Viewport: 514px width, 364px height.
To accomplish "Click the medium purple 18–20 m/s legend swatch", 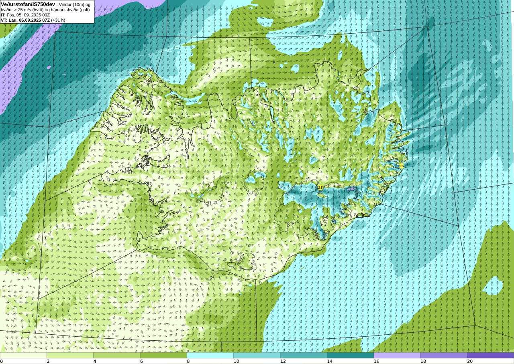I will pos(444,355).
